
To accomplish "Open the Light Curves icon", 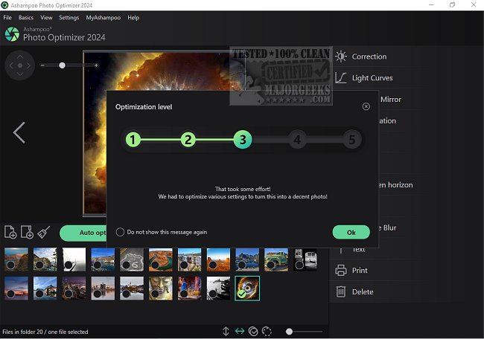I will pos(341,78).
